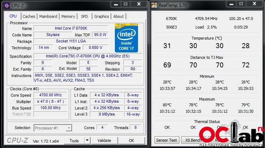
Task: Click the Name field 'Intel Core i7 6700K'
Action: pyautogui.click(x=71, y=28)
